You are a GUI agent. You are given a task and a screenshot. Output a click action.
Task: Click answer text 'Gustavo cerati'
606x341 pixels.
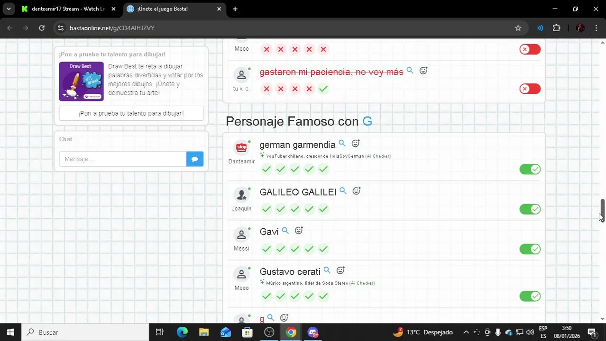point(290,272)
